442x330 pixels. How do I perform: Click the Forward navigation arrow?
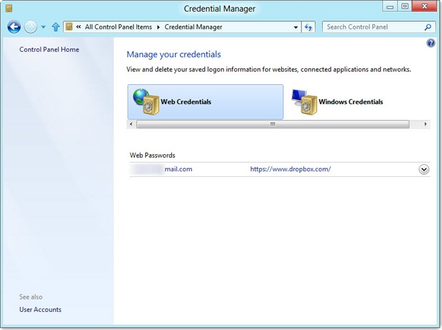tap(31, 27)
